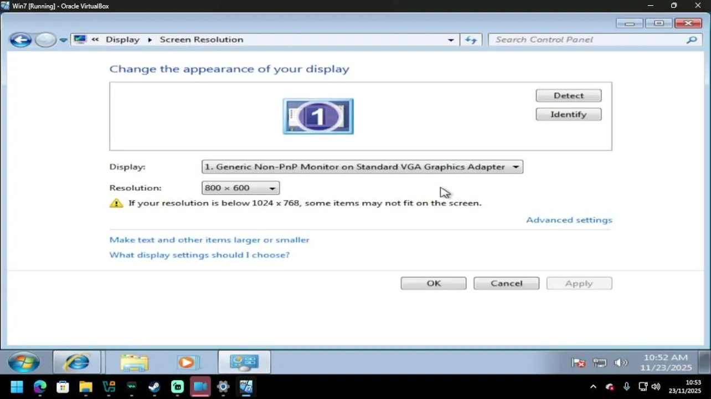Expand the Display breadcrumb arrow
This screenshot has height=399, width=711.
(x=150, y=40)
